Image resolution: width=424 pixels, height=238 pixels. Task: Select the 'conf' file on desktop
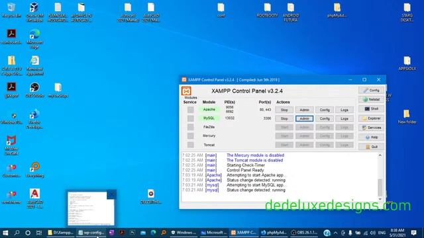(x=221, y=11)
